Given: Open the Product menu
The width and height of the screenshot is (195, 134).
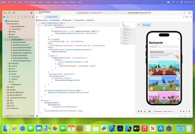Looking at the screenshot, I should click(x=48, y=2).
